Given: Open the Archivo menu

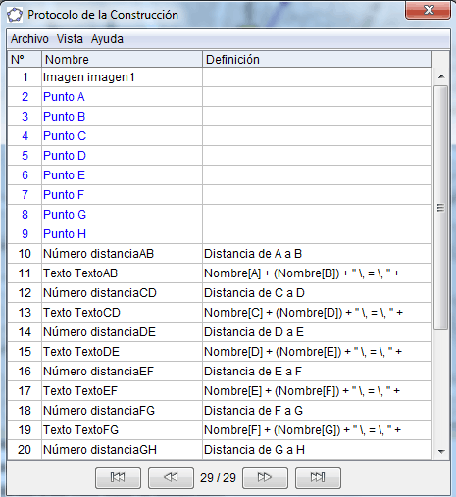Looking at the screenshot, I should 29,39.
